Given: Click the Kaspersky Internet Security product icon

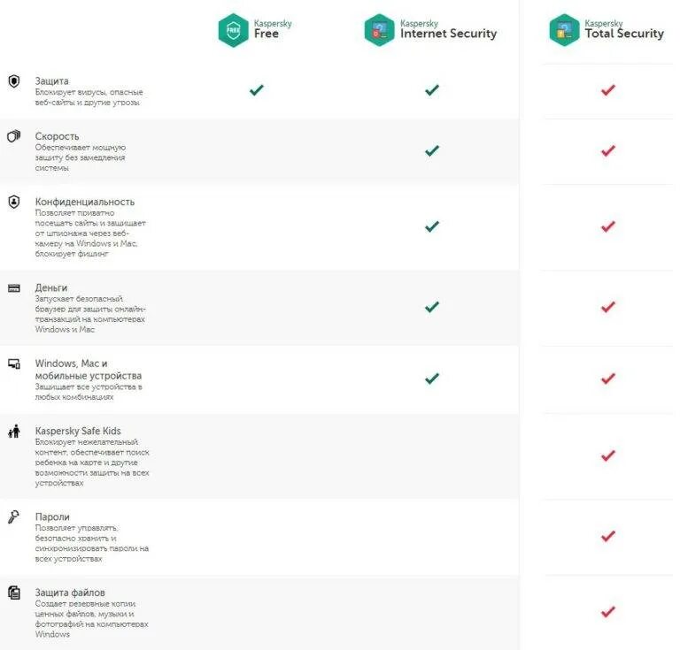Looking at the screenshot, I should tap(380, 30).
